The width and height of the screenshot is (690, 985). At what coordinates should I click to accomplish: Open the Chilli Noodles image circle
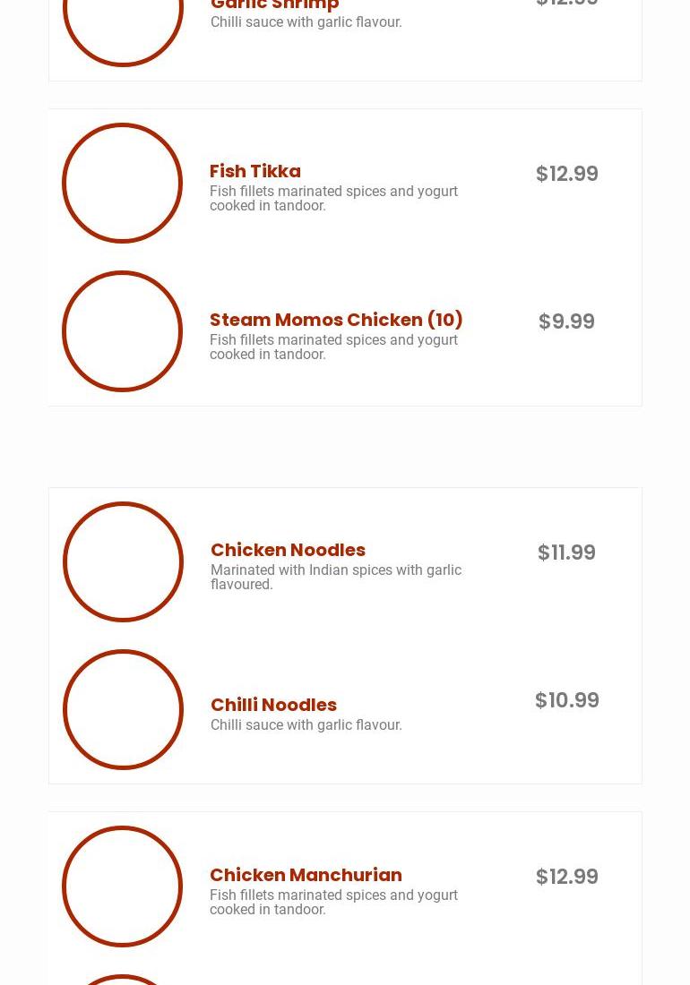[x=123, y=709]
